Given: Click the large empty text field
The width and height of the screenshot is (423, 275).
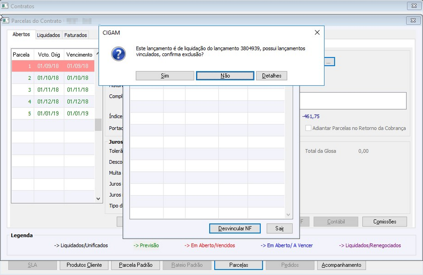Looking at the screenshot, I should click(x=353, y=101).
